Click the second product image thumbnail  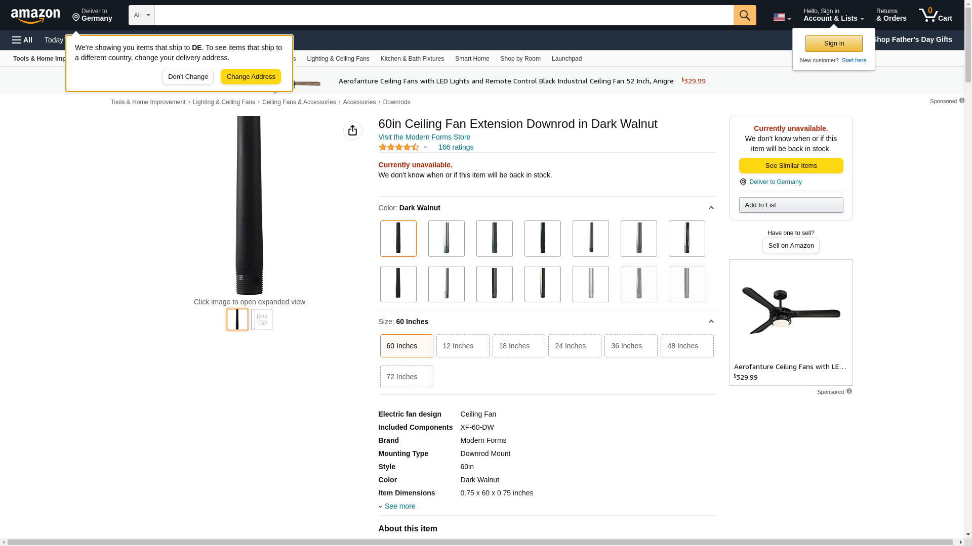coord(262,320)
